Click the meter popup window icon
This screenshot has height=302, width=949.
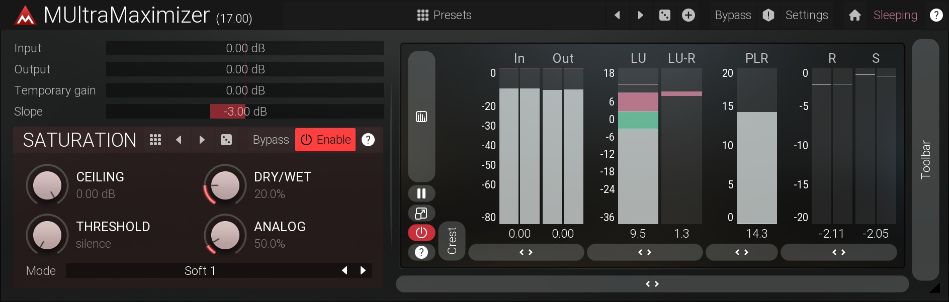(421, 213)
